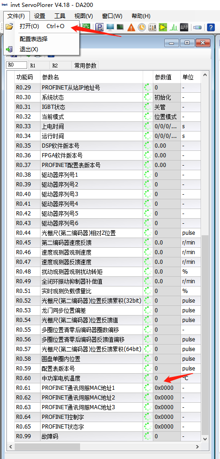
Task: Choose 打开(O) from the file menu
Action: (41, 26)
